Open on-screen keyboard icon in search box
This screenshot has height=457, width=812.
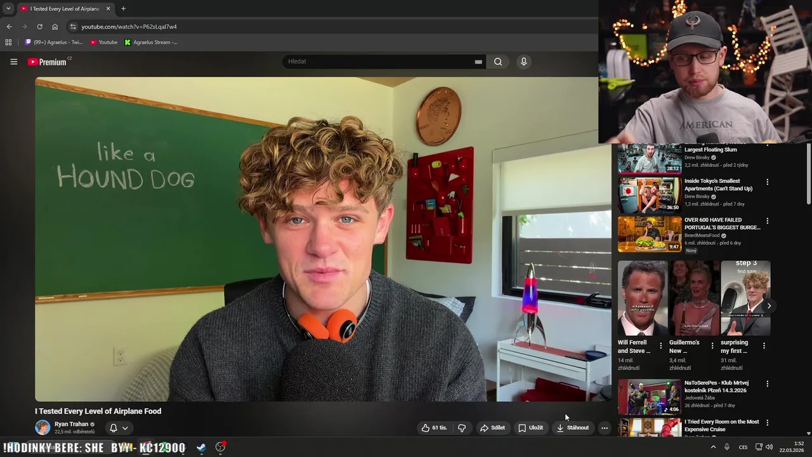pyautogui.click(x=478, y=62)
